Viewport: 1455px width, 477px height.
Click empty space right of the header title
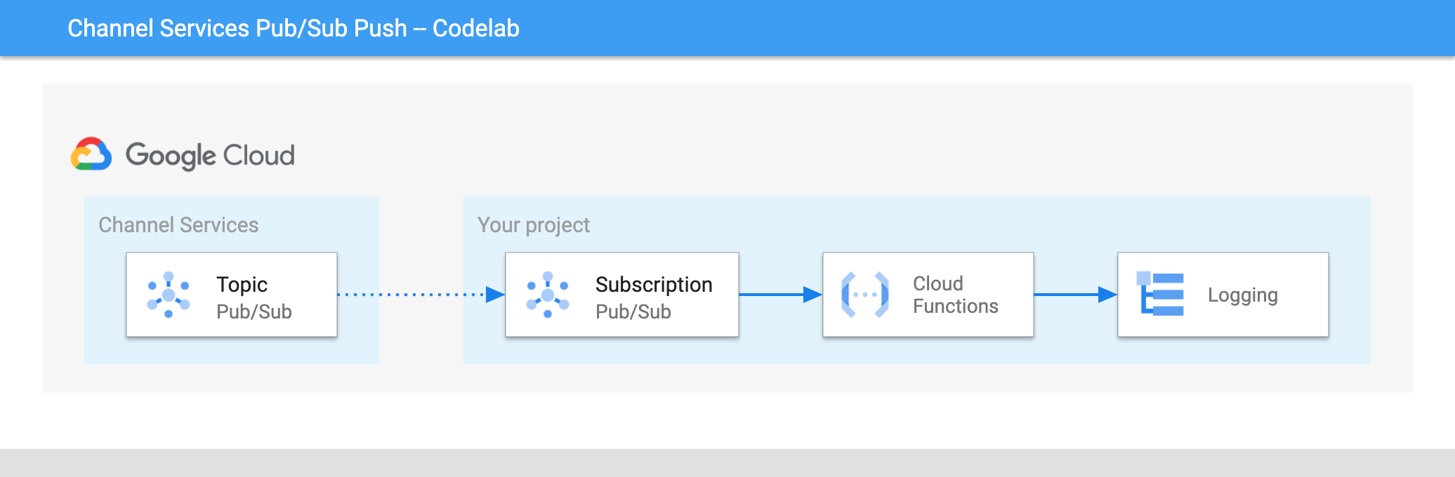tap(983, 28)
